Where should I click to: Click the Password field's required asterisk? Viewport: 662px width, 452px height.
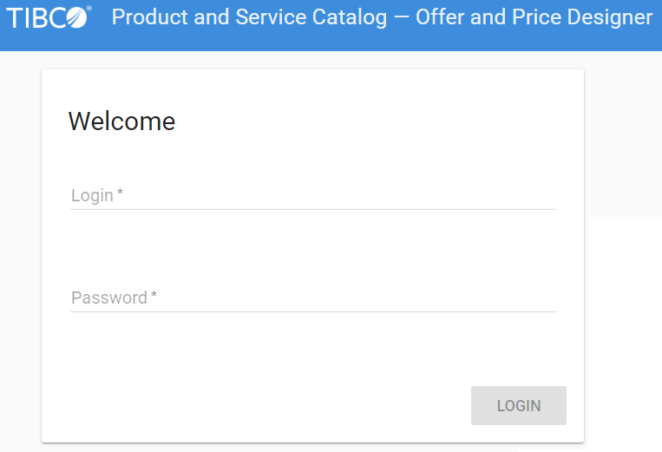pos(154,297)
